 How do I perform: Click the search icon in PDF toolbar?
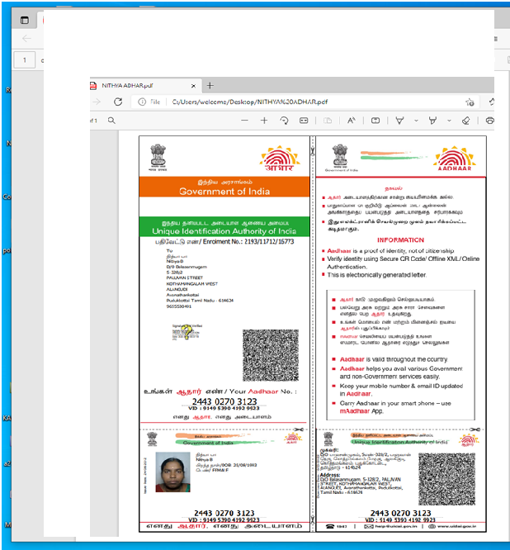pos(111,121)
